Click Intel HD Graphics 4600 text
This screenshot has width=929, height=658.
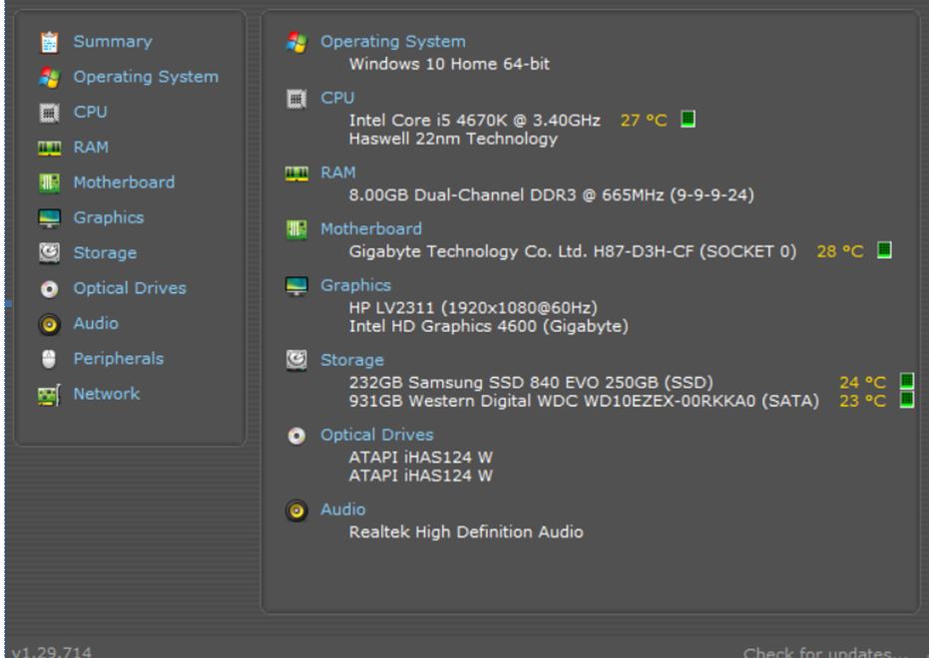[488, 327]
